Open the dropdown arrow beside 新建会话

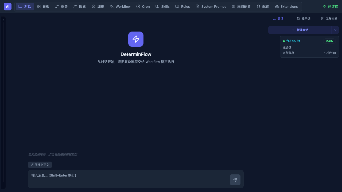click(335, 30)
